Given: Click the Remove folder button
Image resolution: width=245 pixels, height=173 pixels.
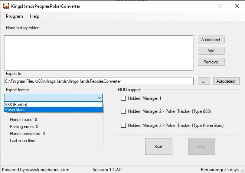Looking at the screenshot, I should [x=211, y=62].
